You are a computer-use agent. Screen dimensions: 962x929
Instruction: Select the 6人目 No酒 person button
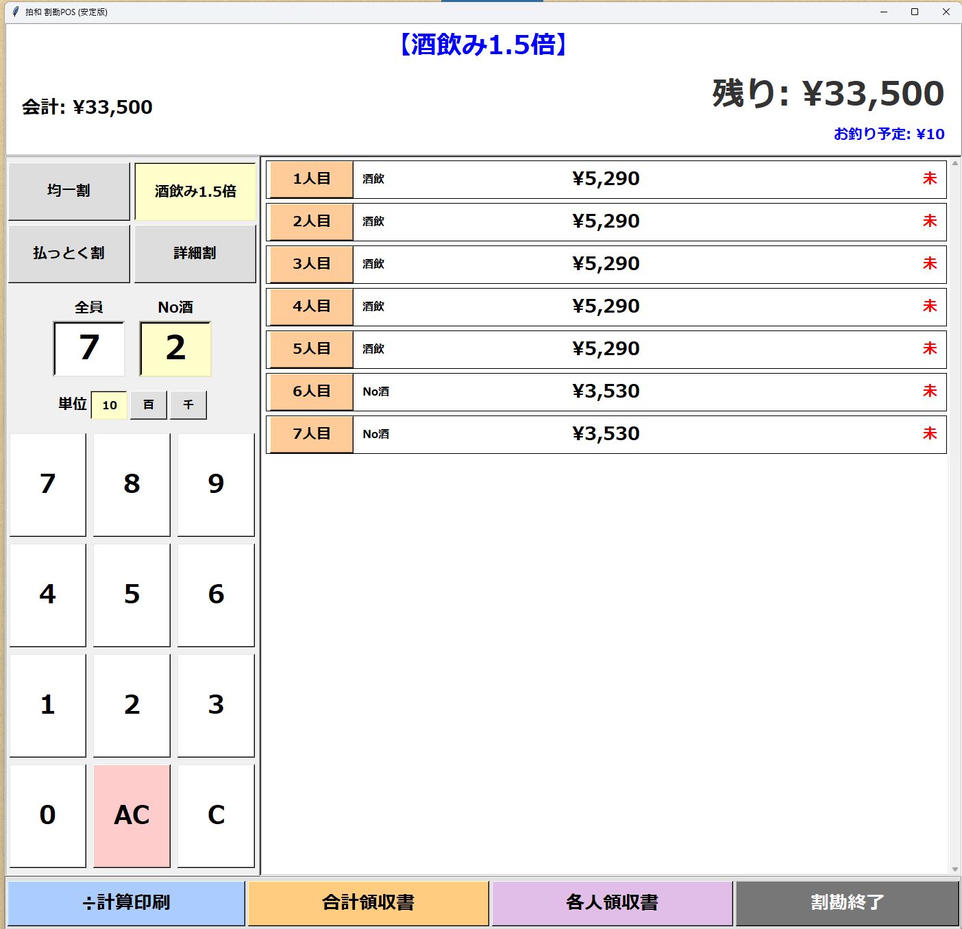(312, 392)
